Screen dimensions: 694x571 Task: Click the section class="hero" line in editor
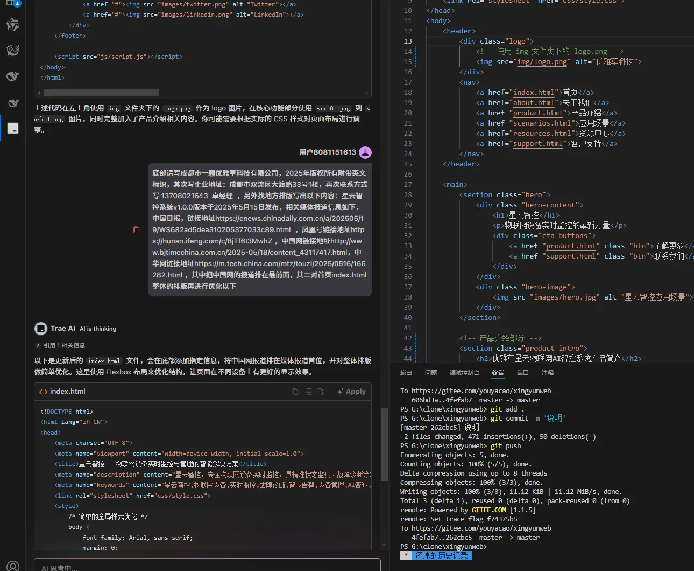pos(505,195)
